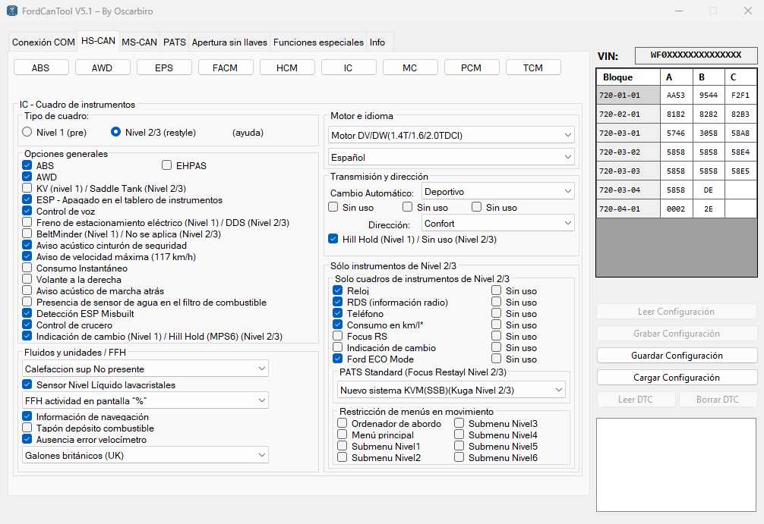Open the HCM module

tap(287, 67)
